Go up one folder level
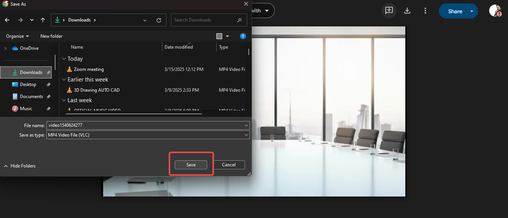 click(x=43, y=20)
